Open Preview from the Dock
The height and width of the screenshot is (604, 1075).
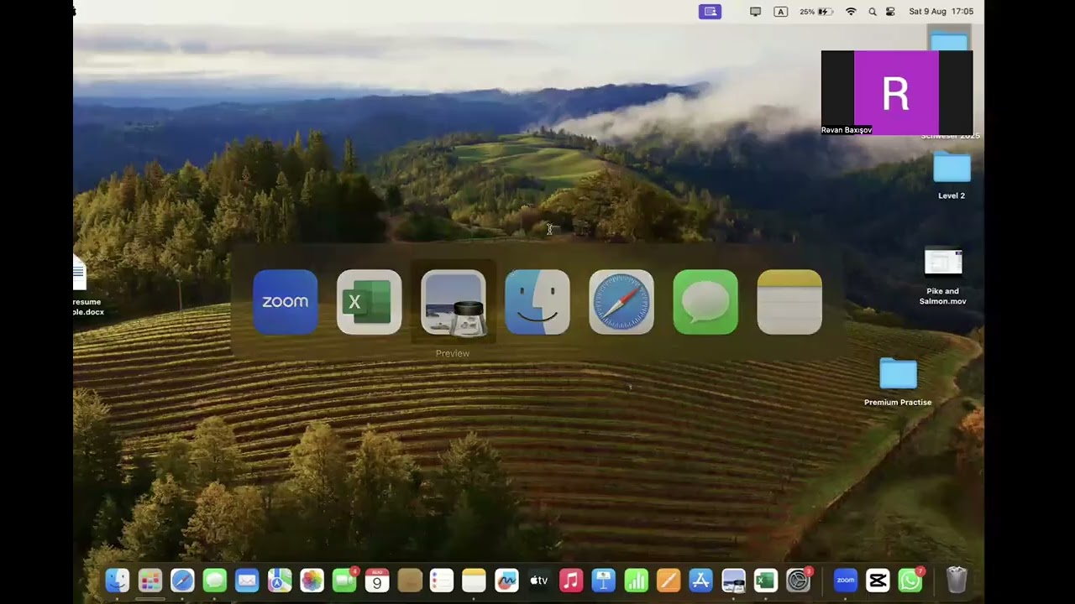click(x=733, y=580)
